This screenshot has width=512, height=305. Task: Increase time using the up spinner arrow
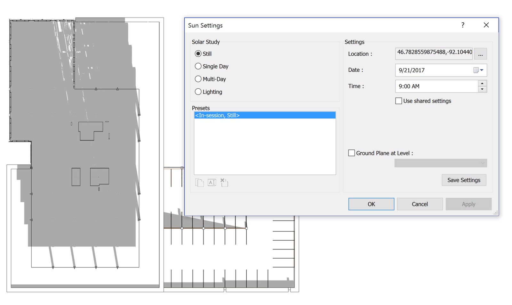point(483,84)
